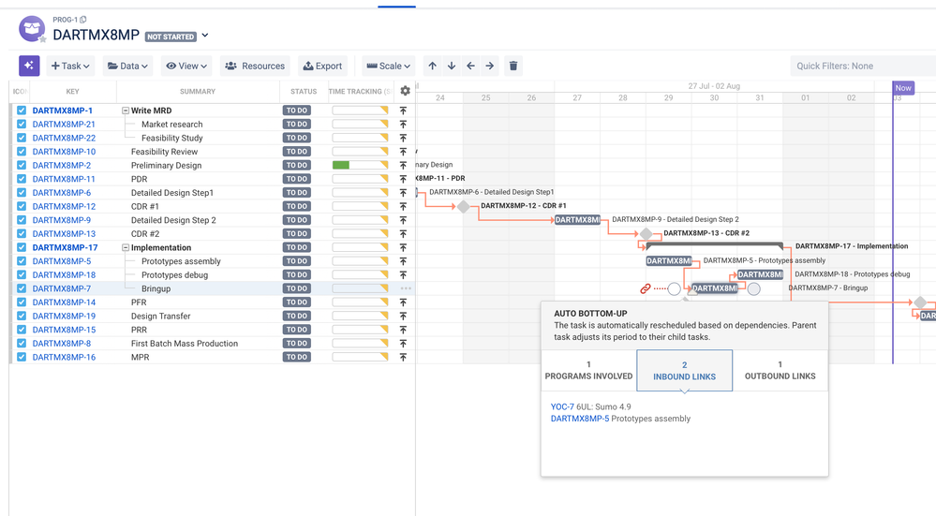Collapse the Implementation tree group
This screenshot has height=516, width=936.
click(126, 247)
